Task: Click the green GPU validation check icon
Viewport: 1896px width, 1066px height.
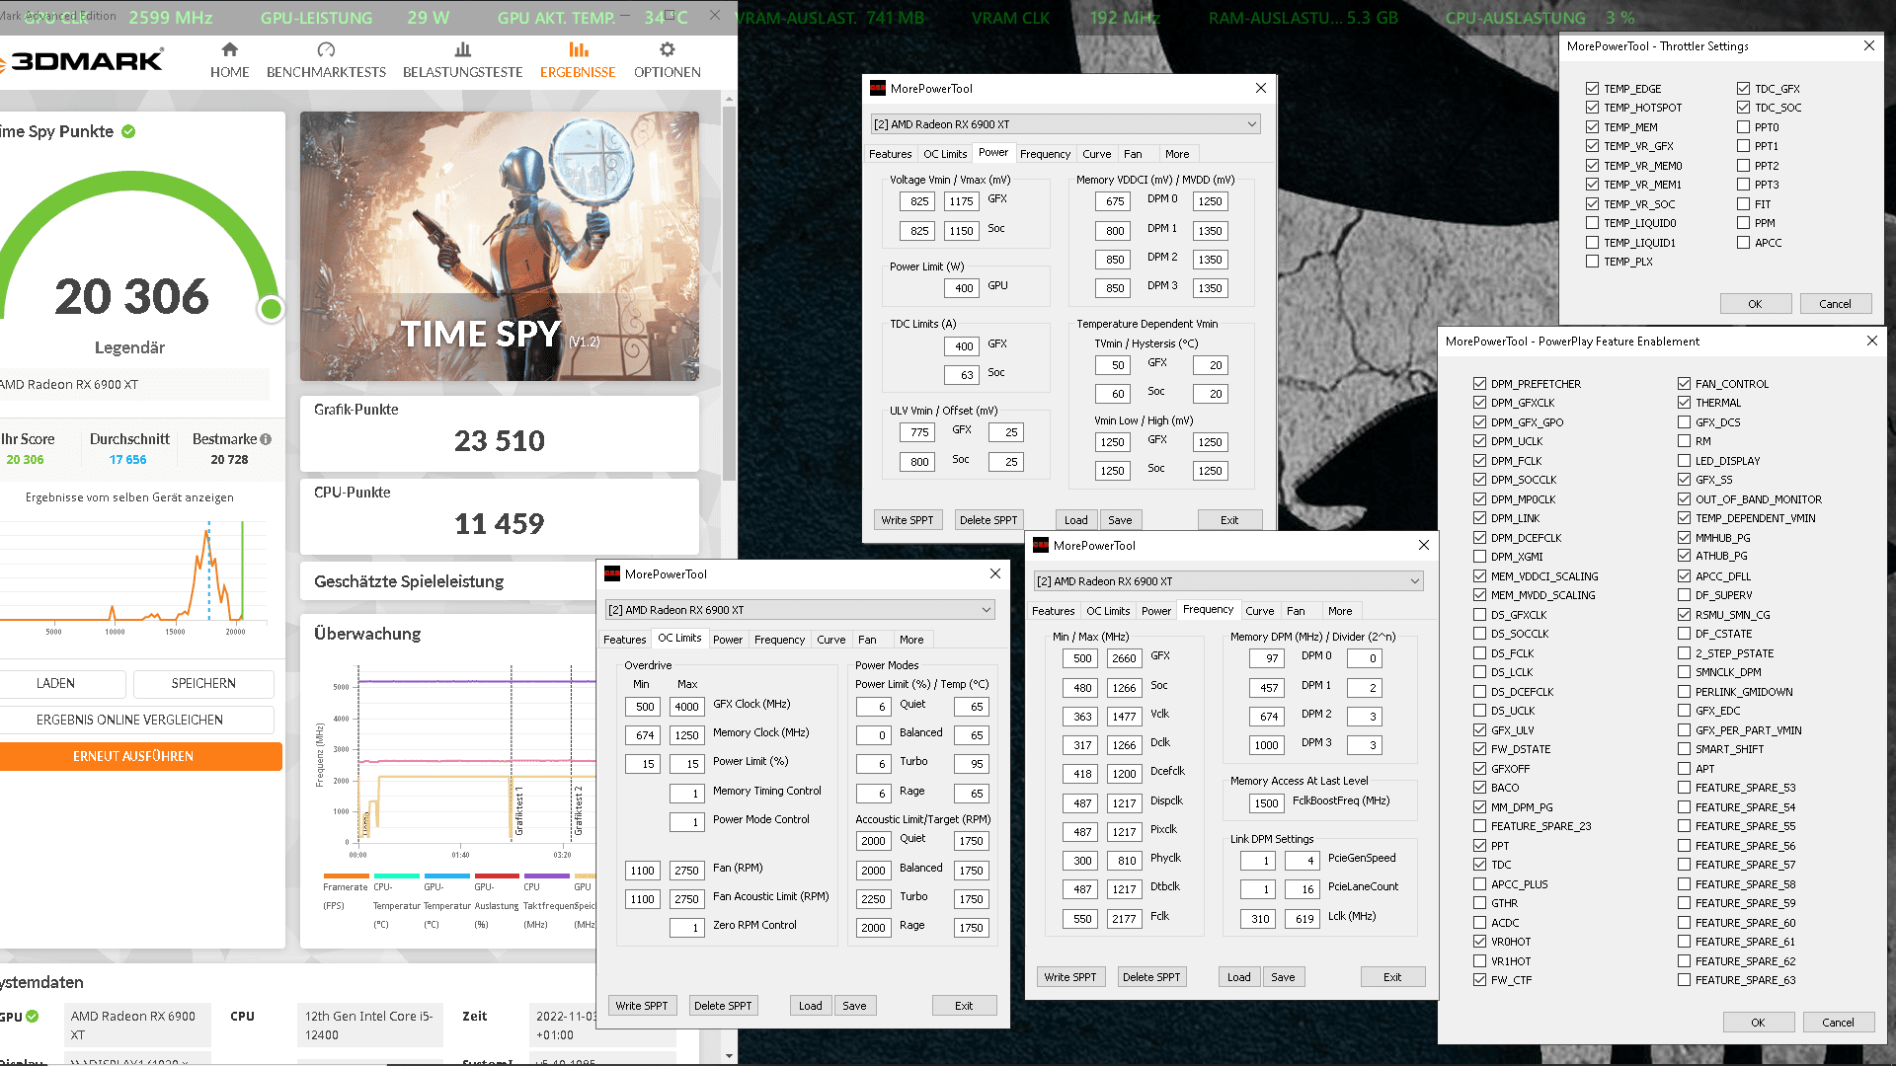Action: 33,1017
